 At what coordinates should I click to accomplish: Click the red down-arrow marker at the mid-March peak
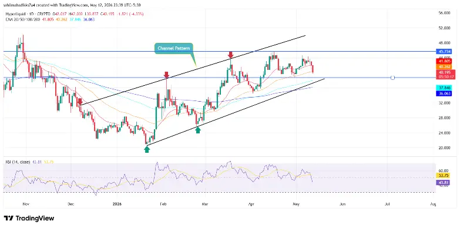pos(230,55)
